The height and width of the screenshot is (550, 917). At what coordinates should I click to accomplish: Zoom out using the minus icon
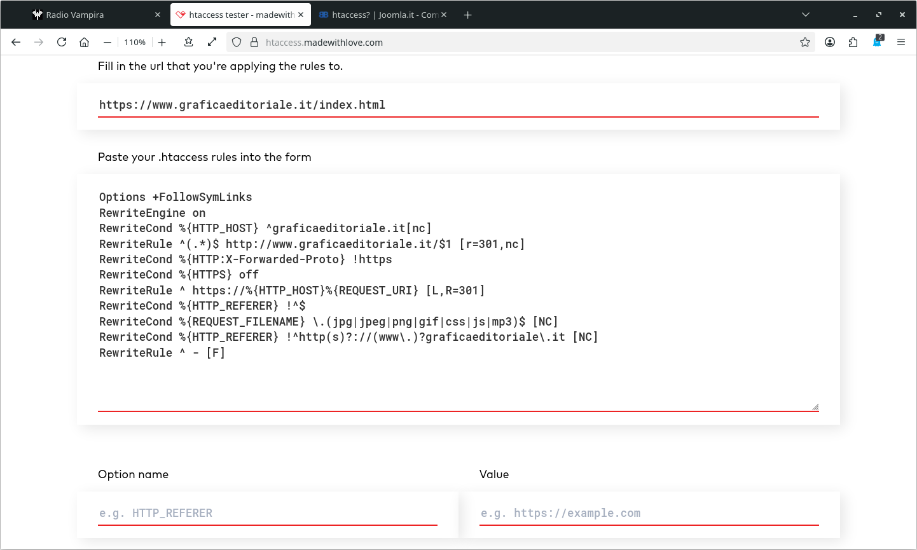tap(107, 42)
